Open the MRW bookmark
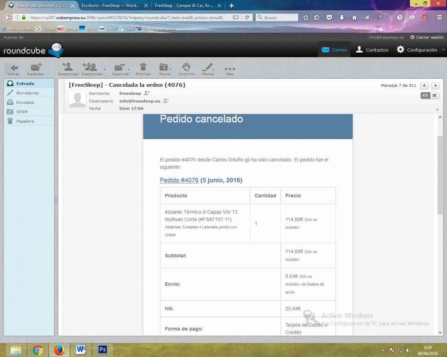 108,29
